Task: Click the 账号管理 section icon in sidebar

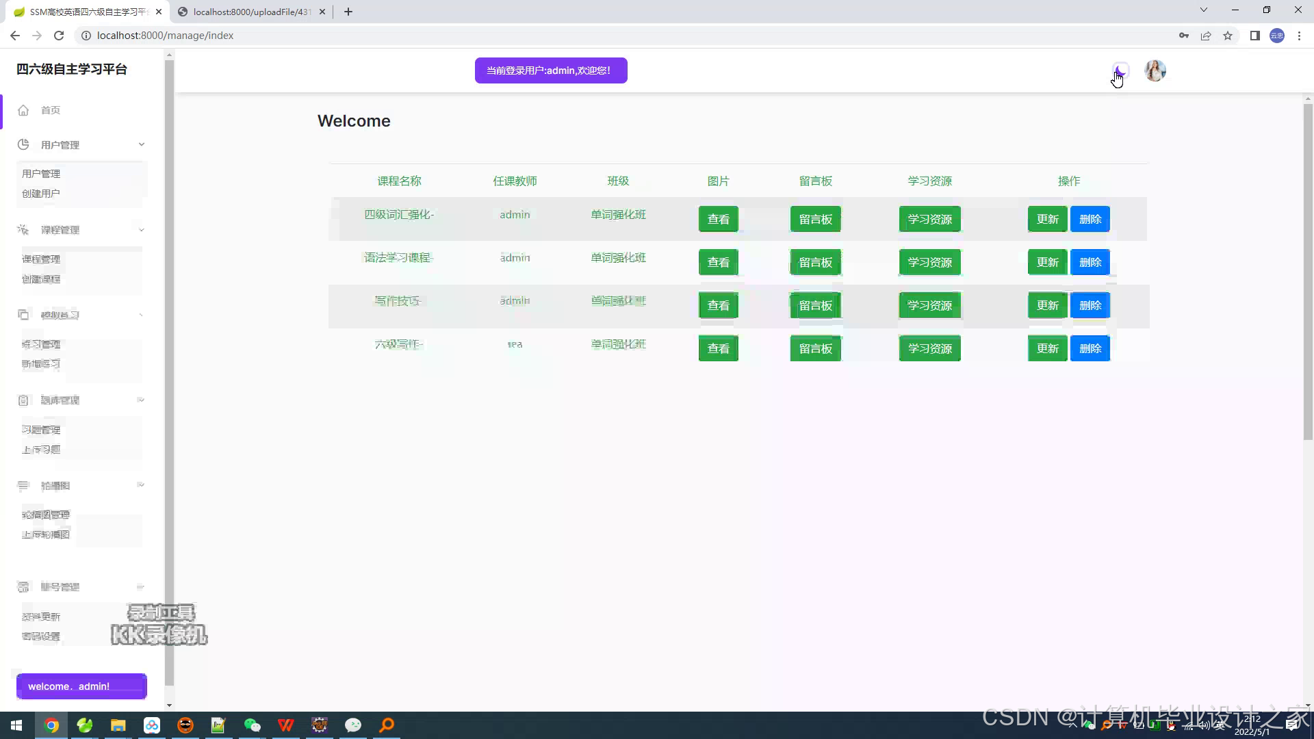Action: click(23, 587)
